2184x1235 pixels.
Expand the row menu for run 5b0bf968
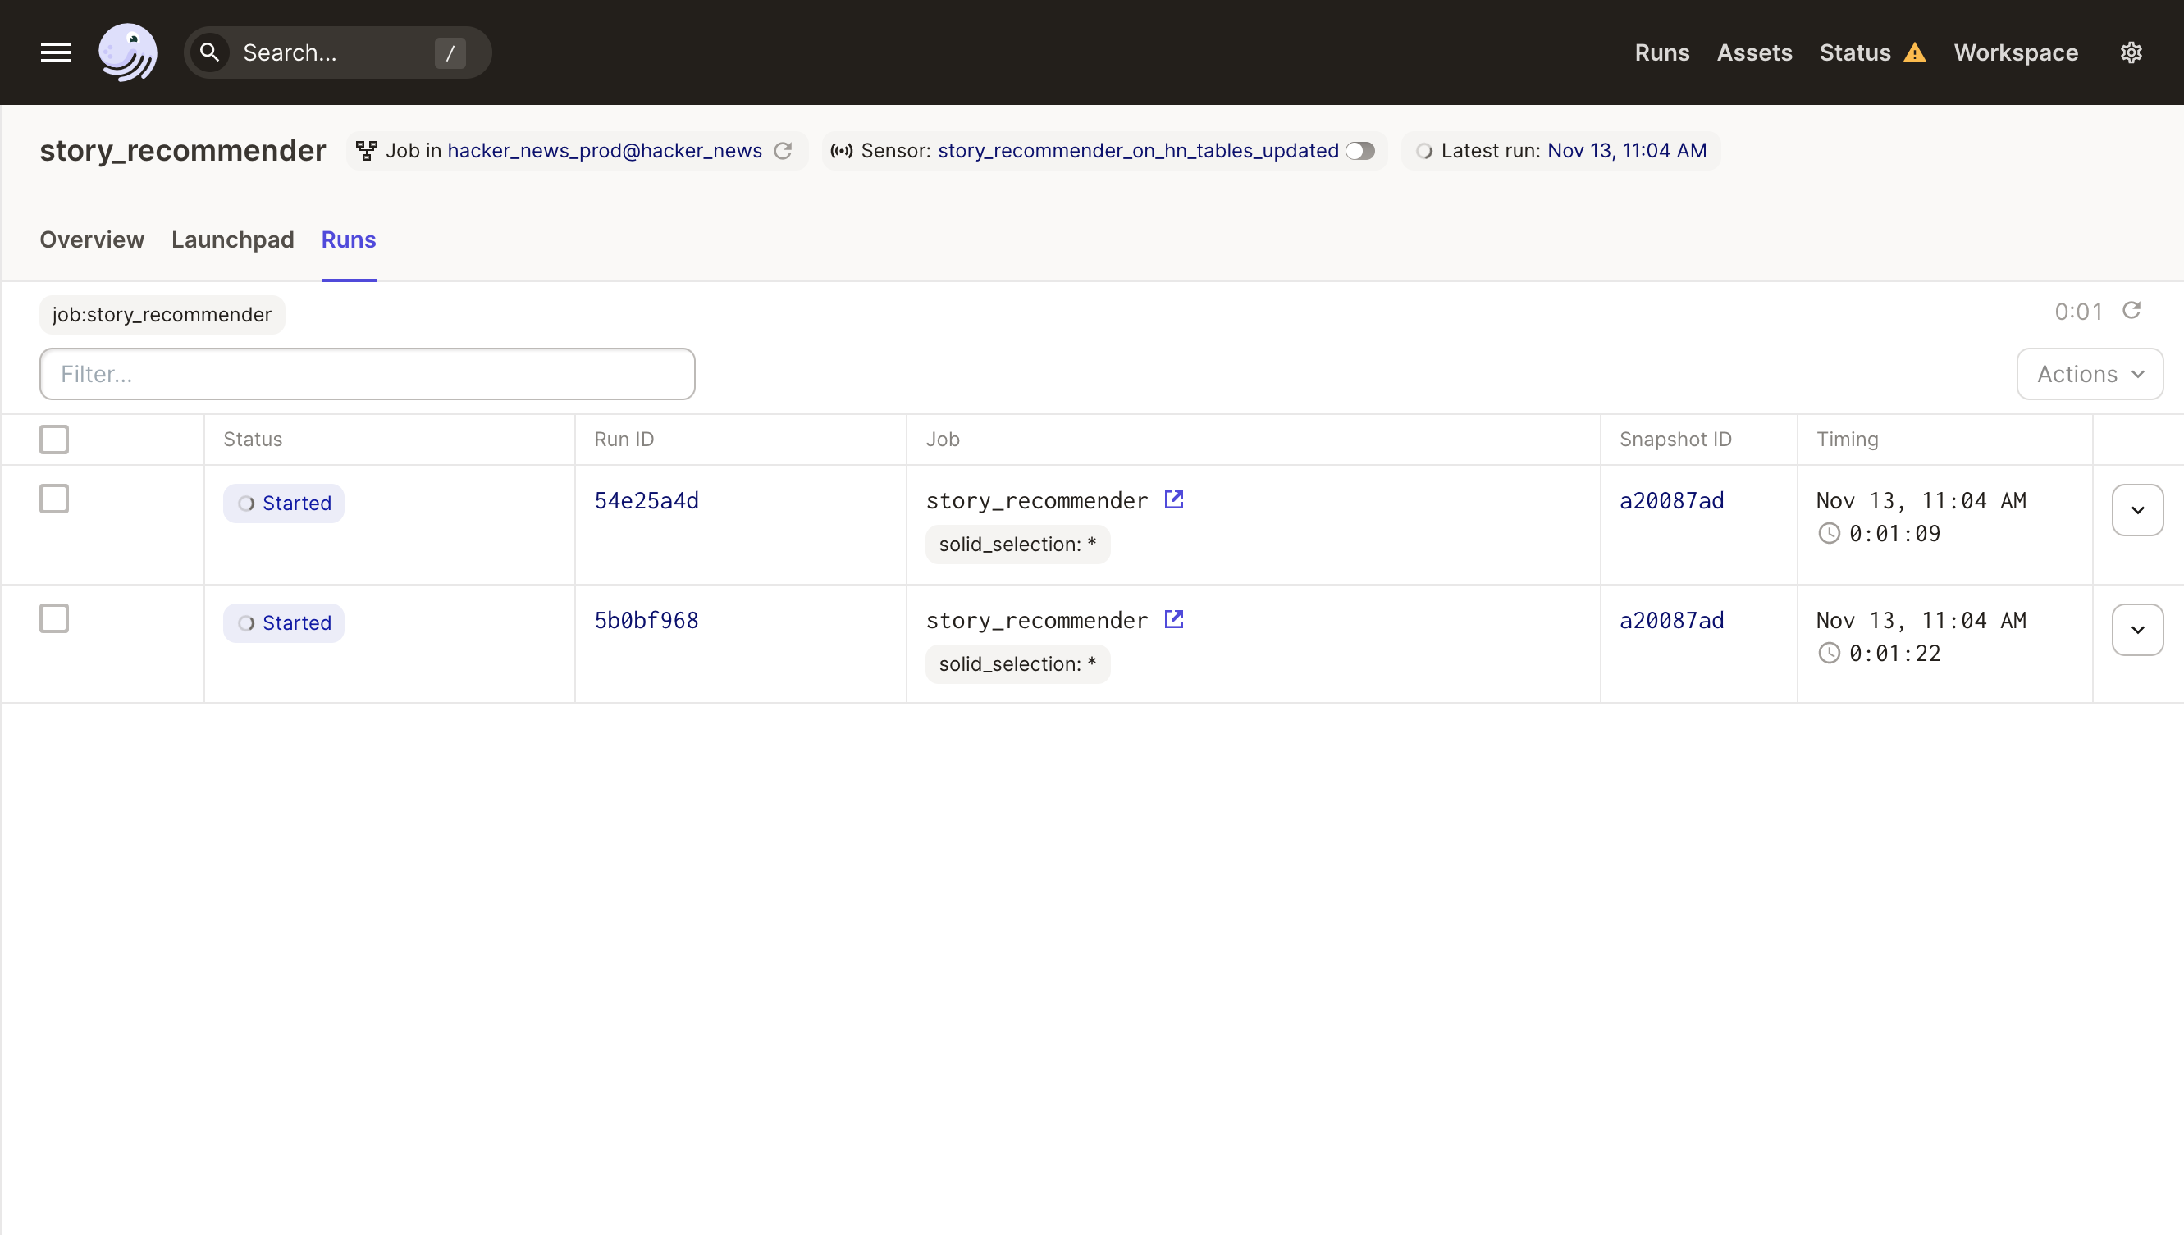[2136, 629]
